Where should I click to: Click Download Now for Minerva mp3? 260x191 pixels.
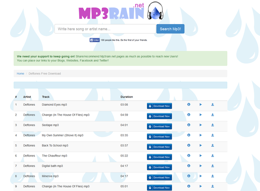pos(159,177)
